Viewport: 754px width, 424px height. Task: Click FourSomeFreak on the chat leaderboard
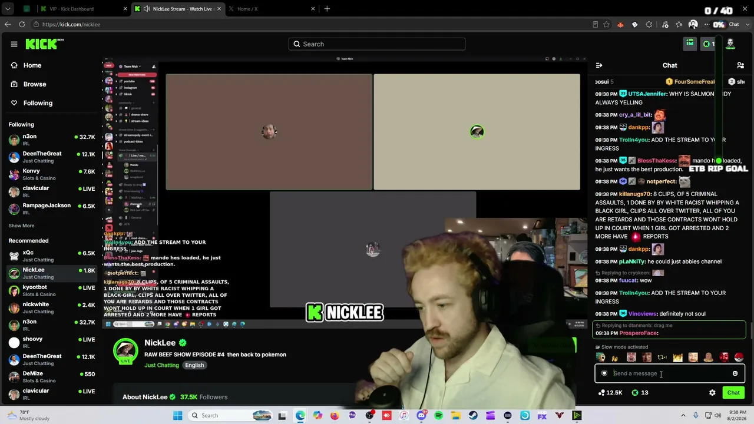tap(690, 82)
